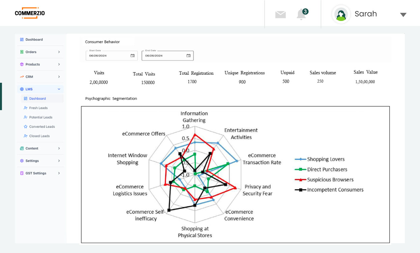Click the notifications bell icon

301,15
